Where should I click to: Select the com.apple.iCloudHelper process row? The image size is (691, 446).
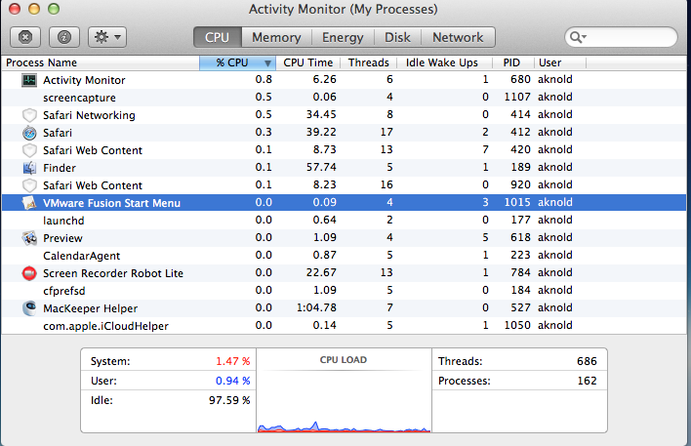click(x=344, y=326)
